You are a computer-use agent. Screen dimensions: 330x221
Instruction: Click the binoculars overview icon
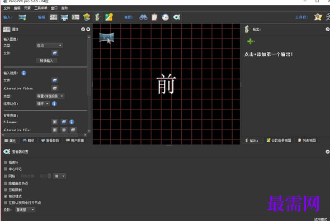[143, 17]
